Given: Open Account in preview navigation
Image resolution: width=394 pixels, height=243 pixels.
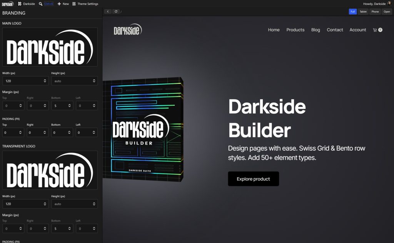Looking at the screenshot, I should click(357, 30).
